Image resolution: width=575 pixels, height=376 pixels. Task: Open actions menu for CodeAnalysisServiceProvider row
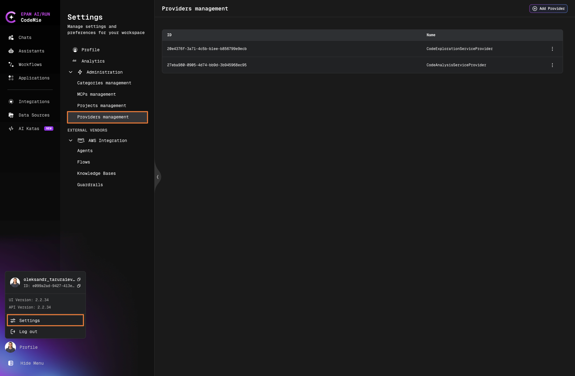(552, 65)
